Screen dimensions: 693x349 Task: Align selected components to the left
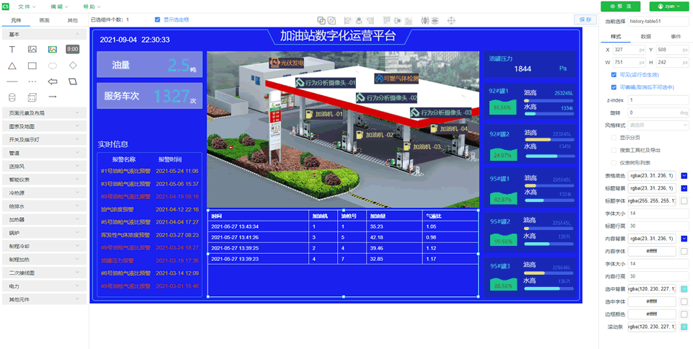(x=347, y=20)
